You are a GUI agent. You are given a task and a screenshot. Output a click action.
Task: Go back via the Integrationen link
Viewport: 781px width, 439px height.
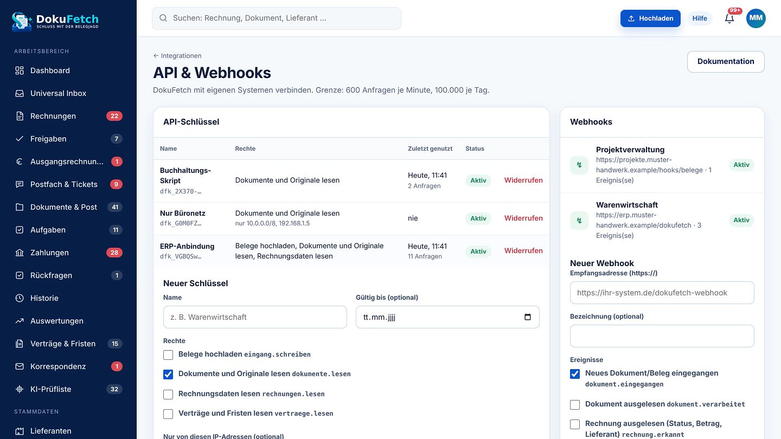177,56
